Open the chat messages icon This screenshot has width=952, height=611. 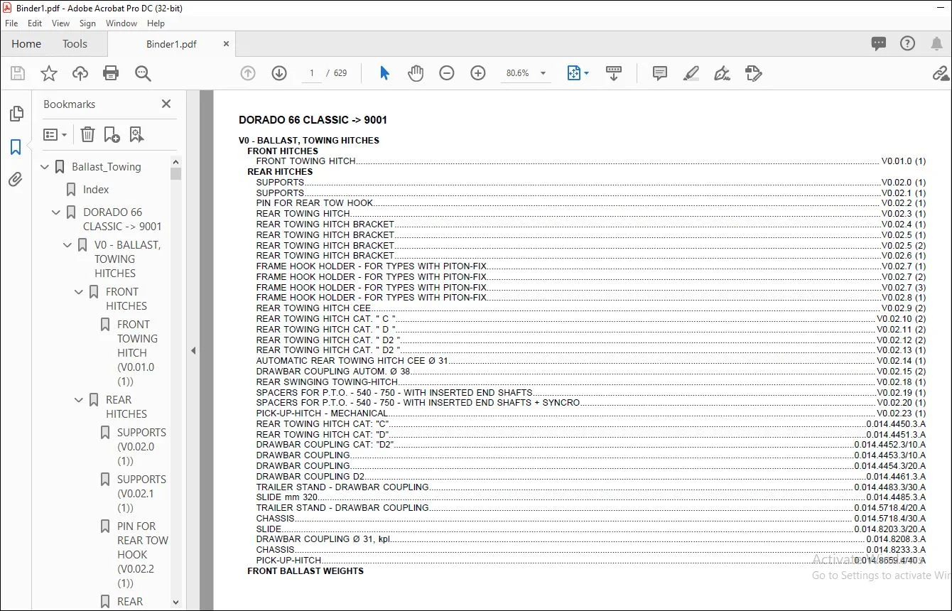(x=879, y=44)
